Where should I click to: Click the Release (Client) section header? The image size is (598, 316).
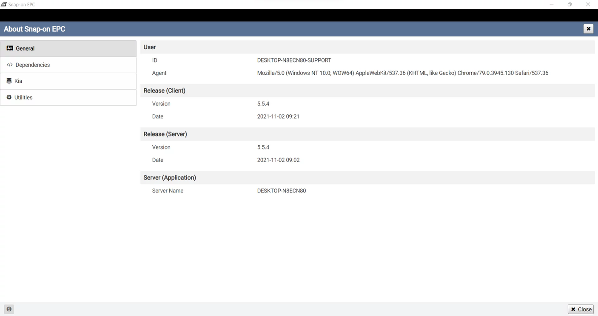164,90
